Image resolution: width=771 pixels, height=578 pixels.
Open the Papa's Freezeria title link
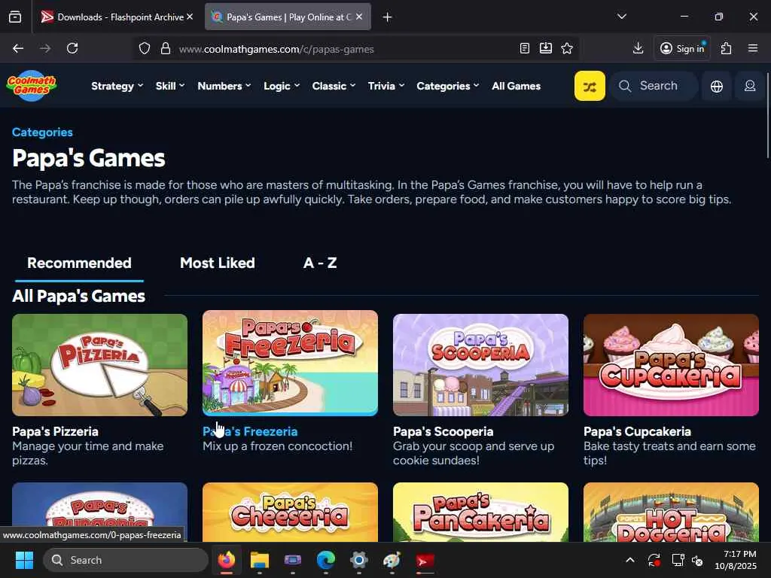(250, 431)
